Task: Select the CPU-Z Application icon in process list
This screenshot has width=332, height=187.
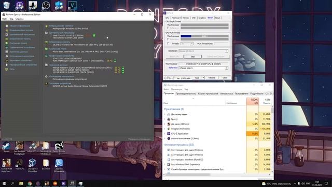Action: [x=169, y=133]
